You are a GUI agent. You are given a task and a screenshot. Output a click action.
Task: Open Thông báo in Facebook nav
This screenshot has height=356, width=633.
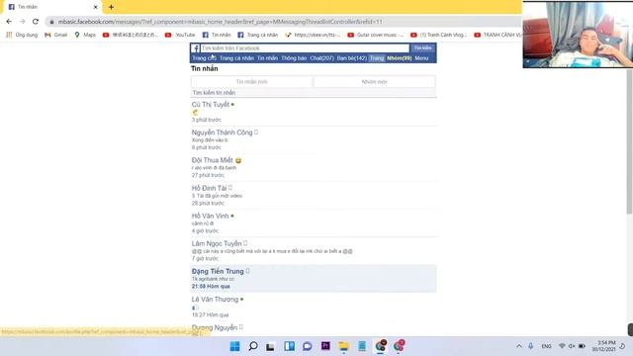294,58
